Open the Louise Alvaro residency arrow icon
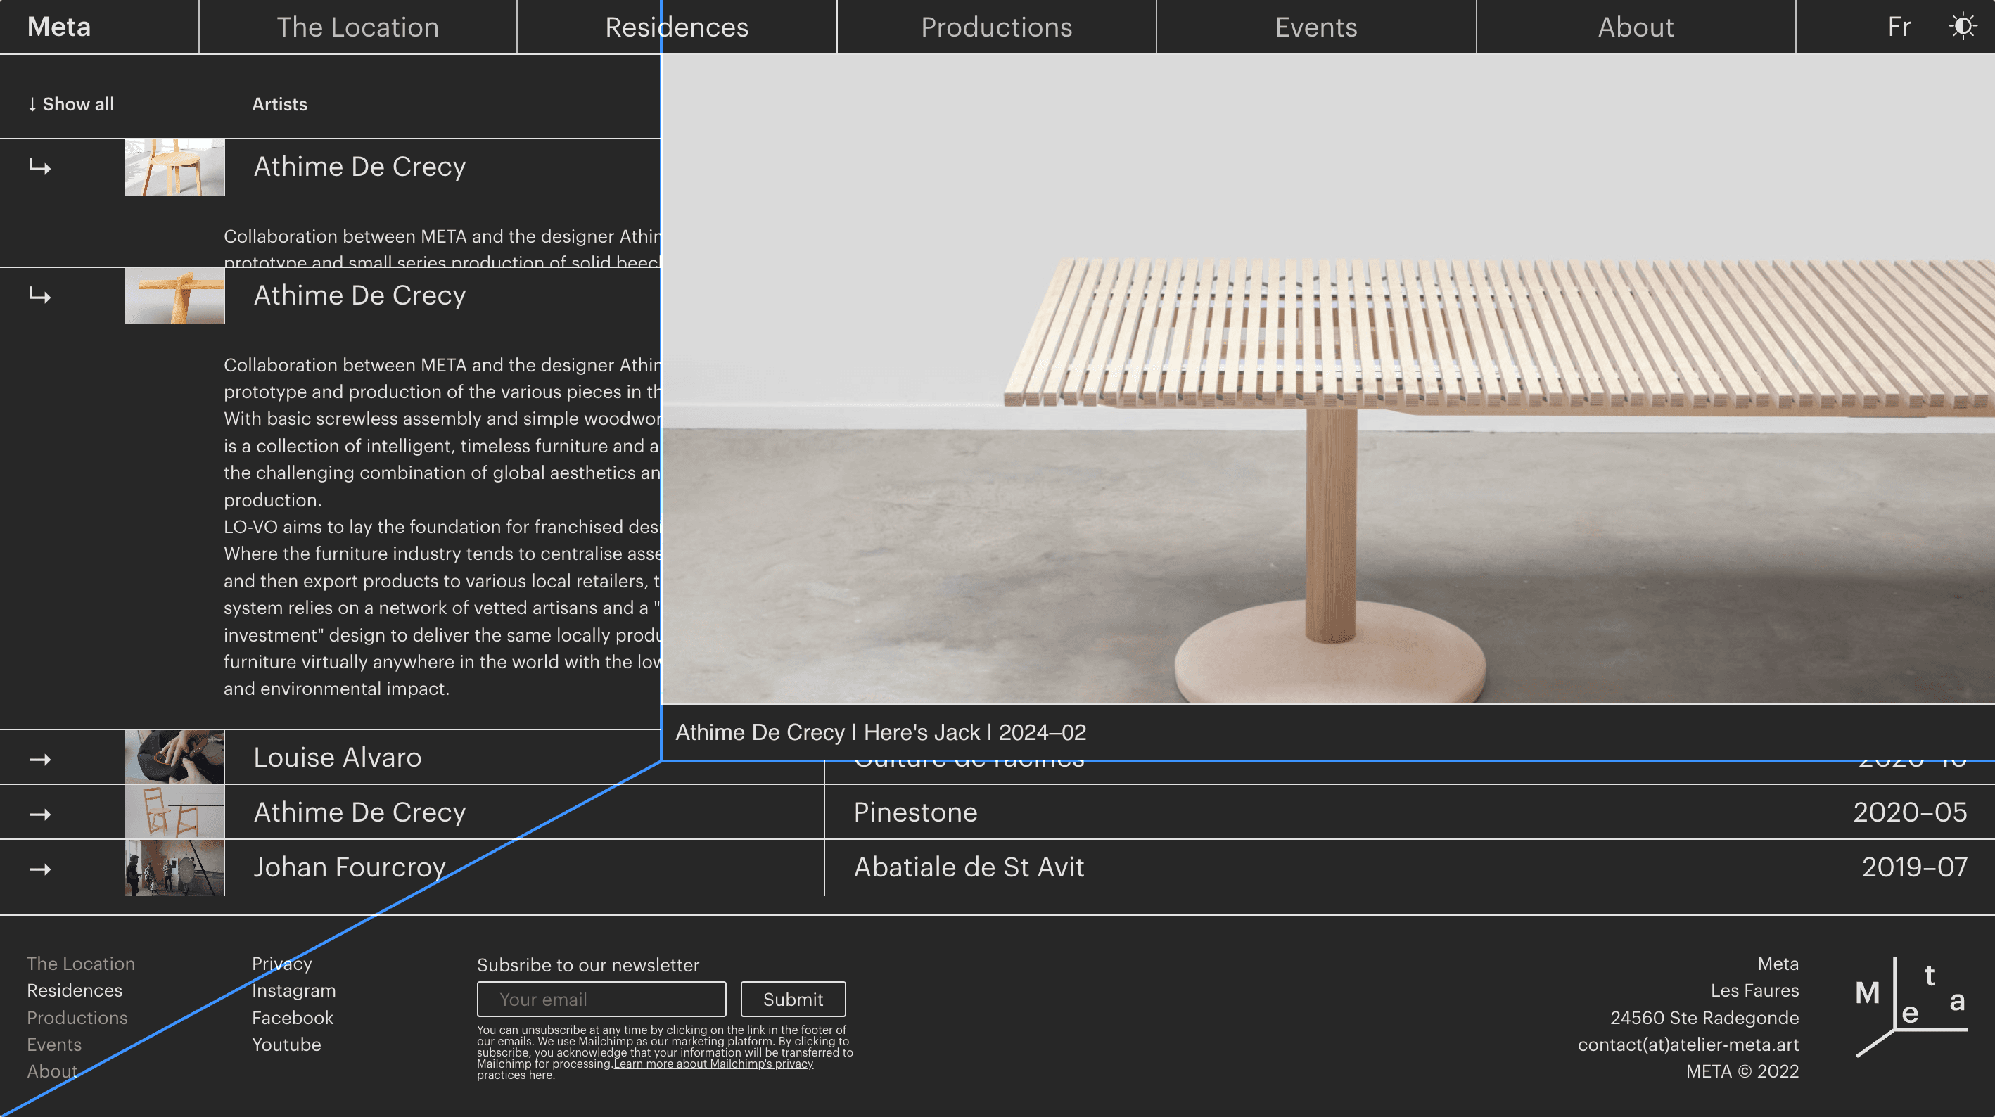Viewport: 1995px width, 1117px height. click(39, 757)
